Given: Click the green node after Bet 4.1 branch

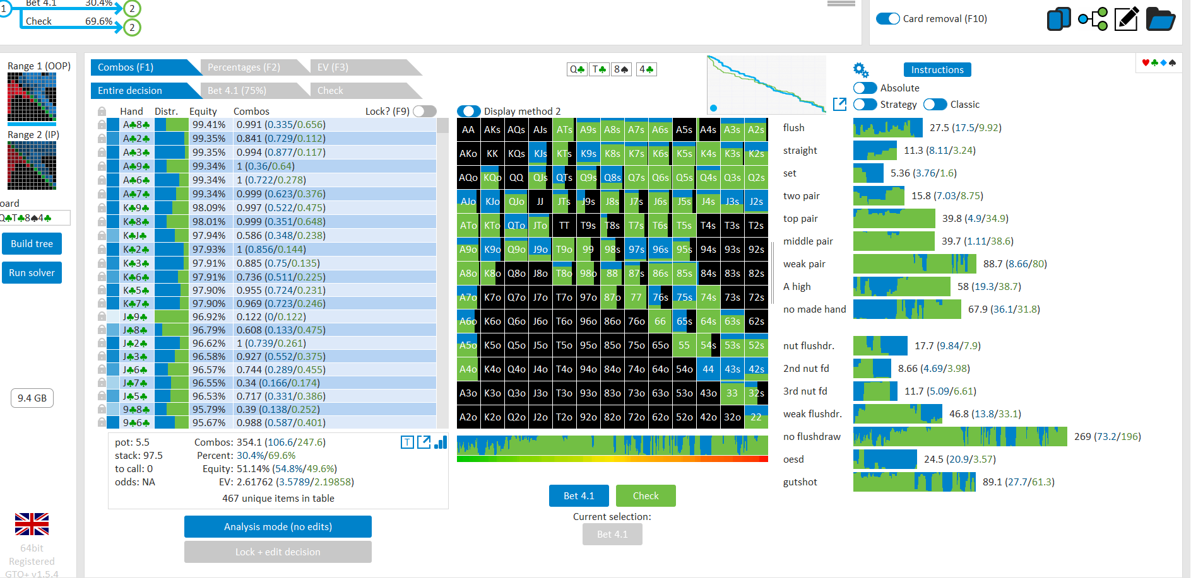Looking at the screenshot, I should click(132, 9).
